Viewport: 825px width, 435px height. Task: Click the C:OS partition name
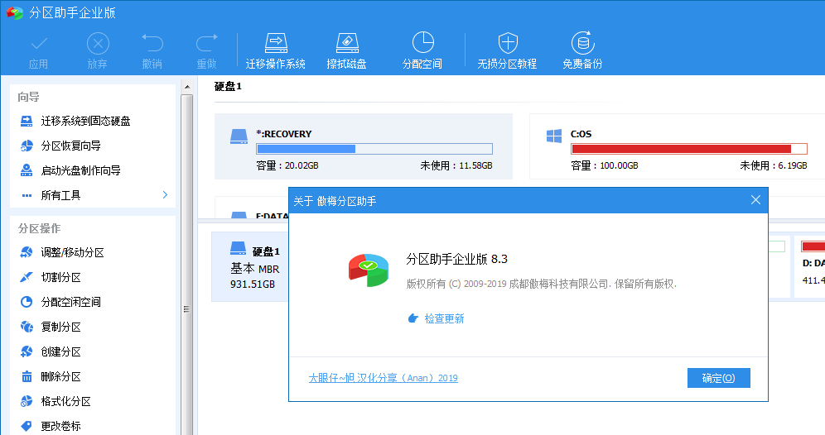pyautogui.click(x=581, y=134)
